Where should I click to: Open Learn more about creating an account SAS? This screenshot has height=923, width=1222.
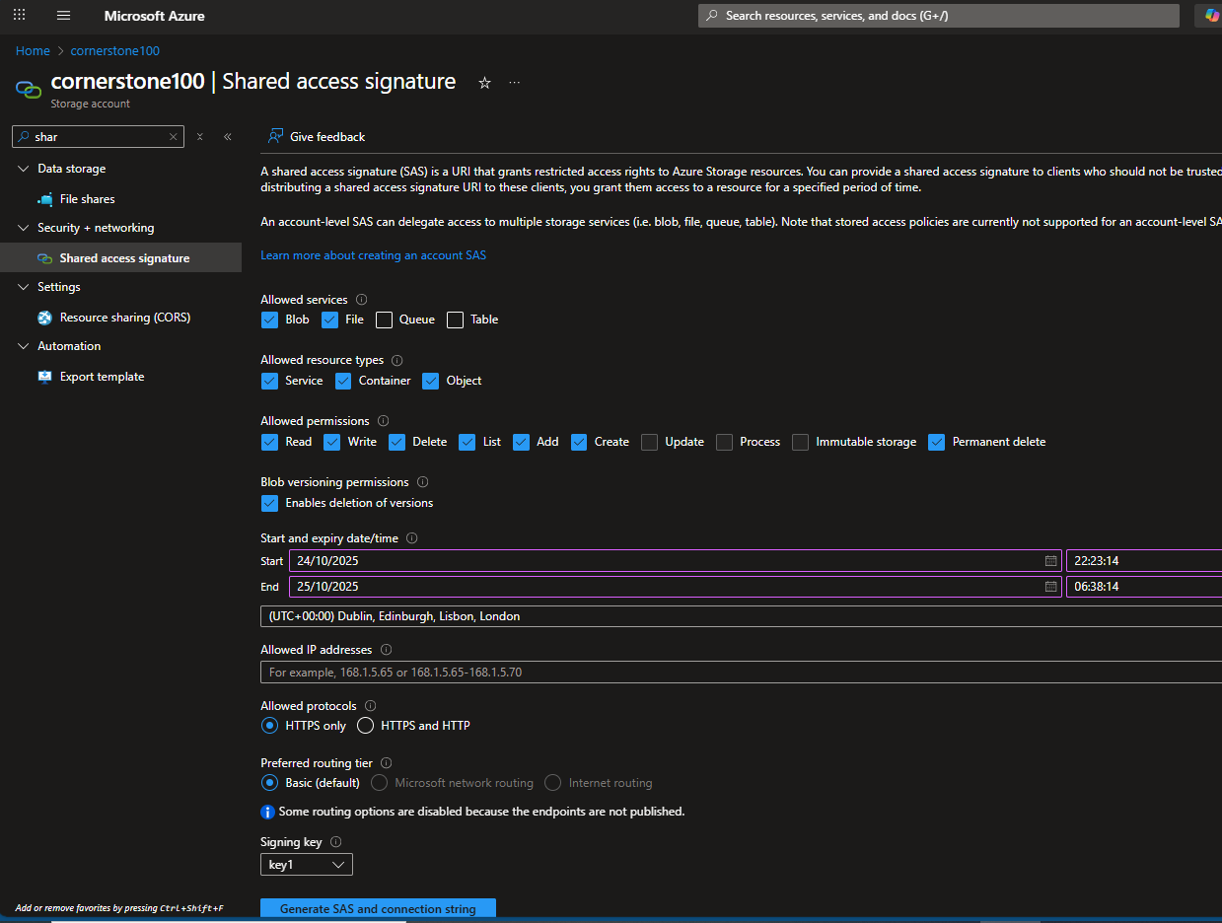[373, 255]
